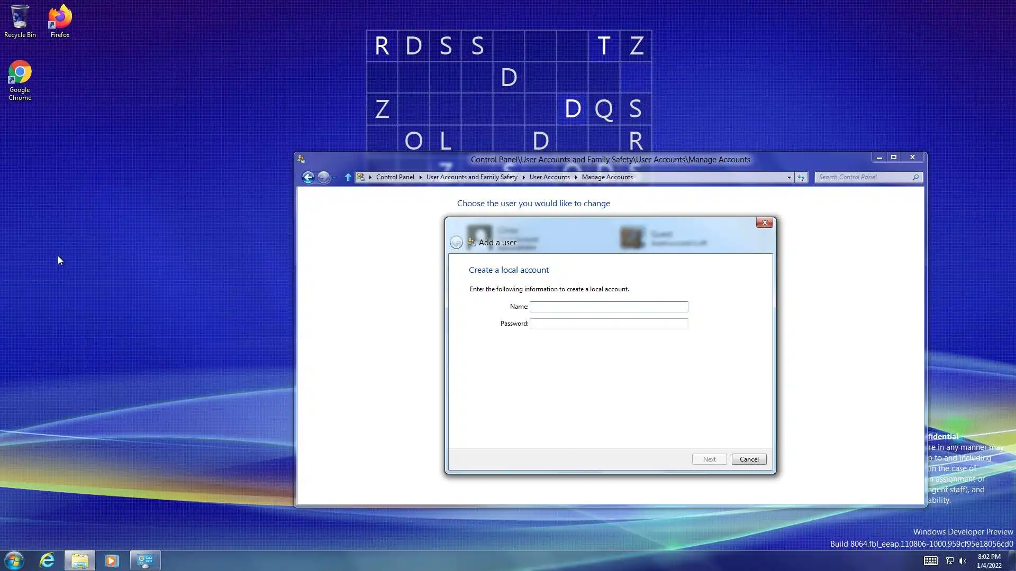Expand the address bar history dropdown
The height and width of the screenshot is (571, 1016).
click(x=789, y=177)
